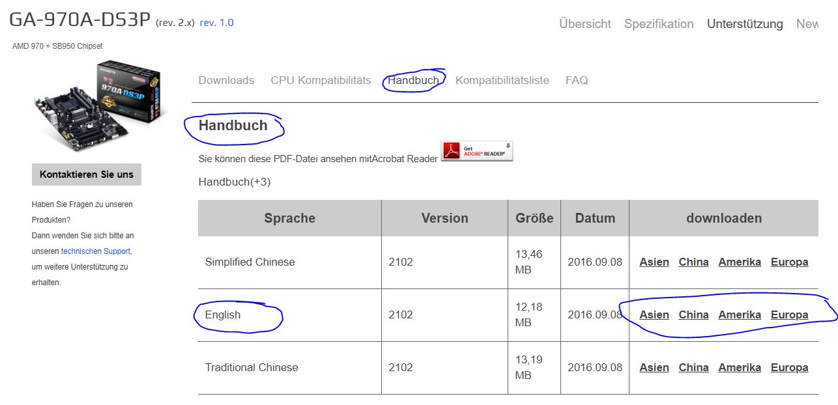This screenshot has width=838, height=405.
Task: Download English manual from Europa server
Action: (789, 314)
